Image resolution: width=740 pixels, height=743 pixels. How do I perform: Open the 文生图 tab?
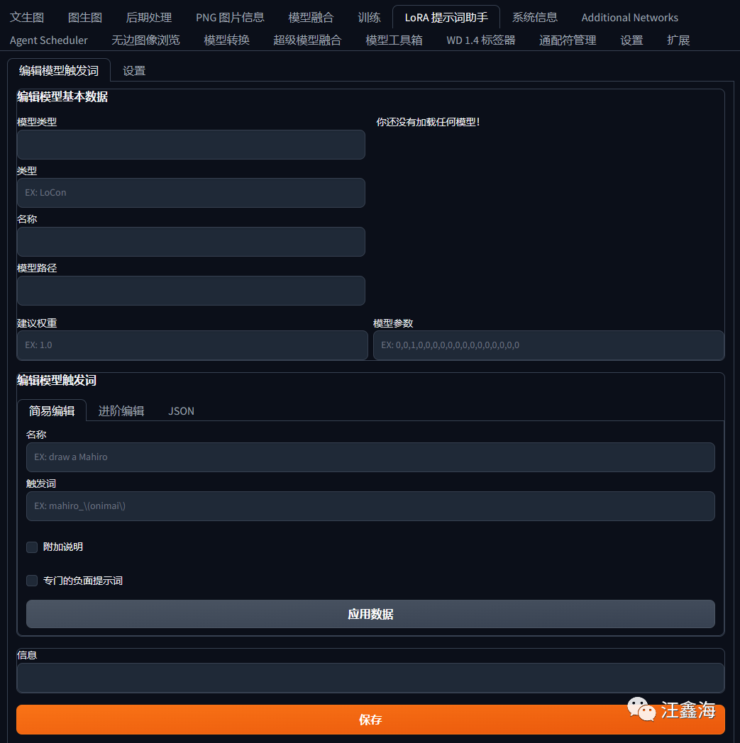(27, 18)
